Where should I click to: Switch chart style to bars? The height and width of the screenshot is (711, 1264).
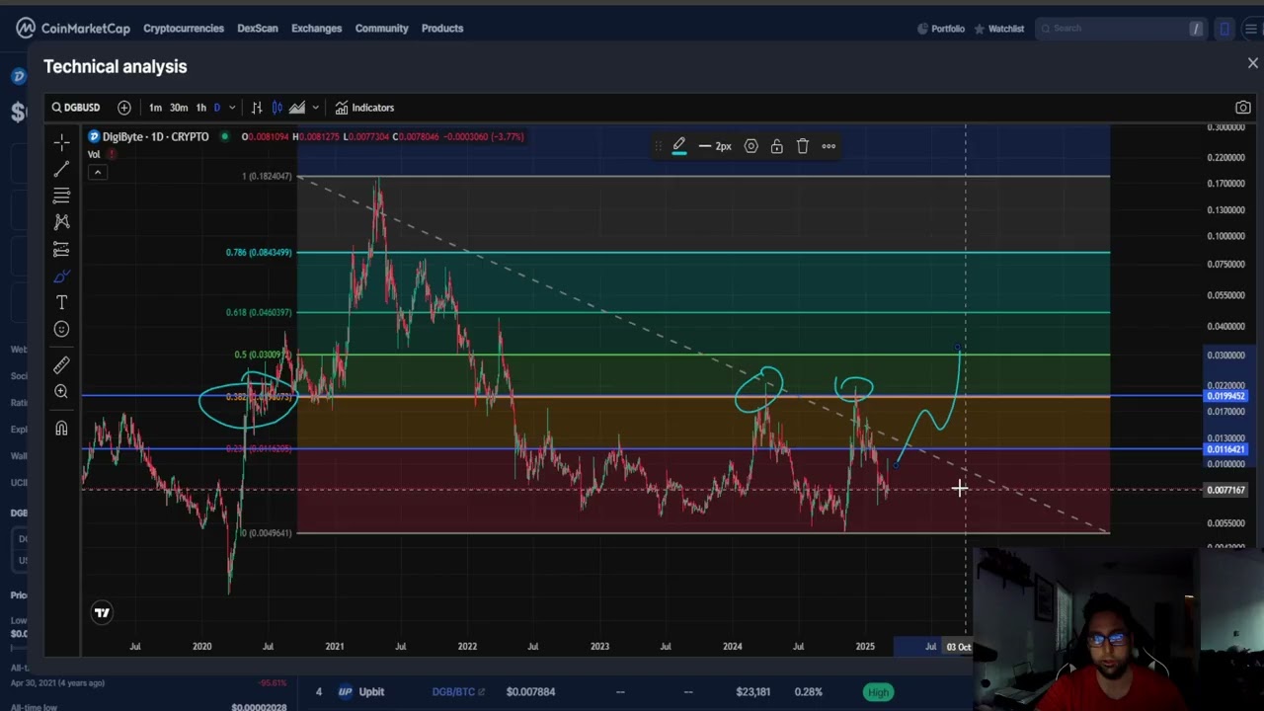click(x=257, y=108)
